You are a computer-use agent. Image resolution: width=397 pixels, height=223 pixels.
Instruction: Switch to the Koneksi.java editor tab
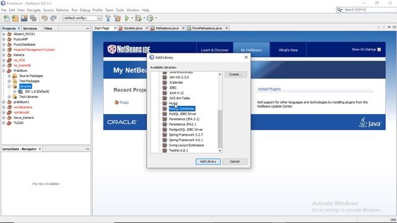click(x=133, y=28)
